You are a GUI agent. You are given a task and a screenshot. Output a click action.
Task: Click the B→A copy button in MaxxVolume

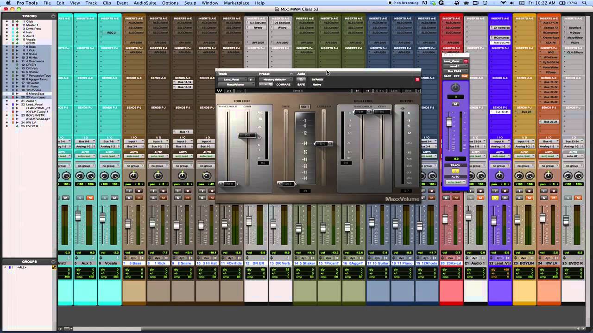(x=380, y=91)
